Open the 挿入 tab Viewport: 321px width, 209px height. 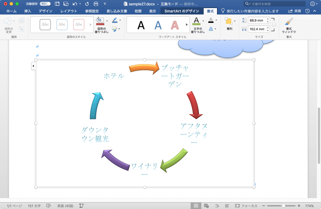[28, 11]
